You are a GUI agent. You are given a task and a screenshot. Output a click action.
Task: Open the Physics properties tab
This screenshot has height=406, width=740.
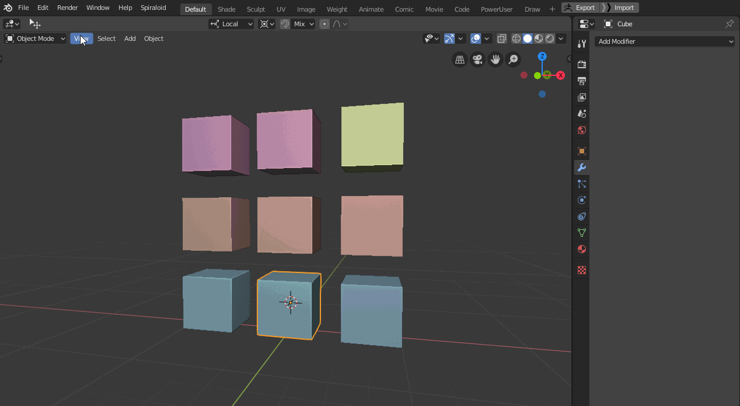tap(581, 200)
